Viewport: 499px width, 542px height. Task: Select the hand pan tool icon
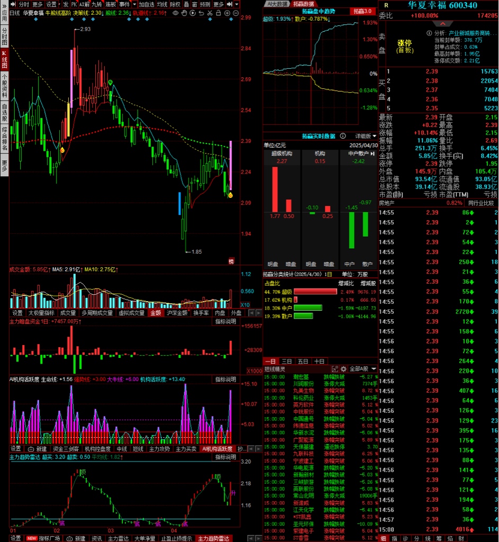(184, 13)
